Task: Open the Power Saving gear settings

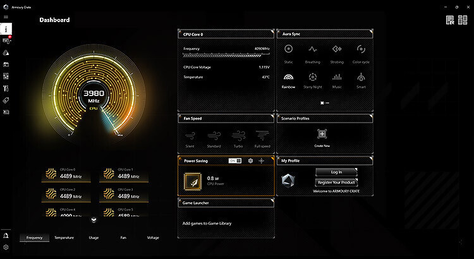Action: coord(250,161)
